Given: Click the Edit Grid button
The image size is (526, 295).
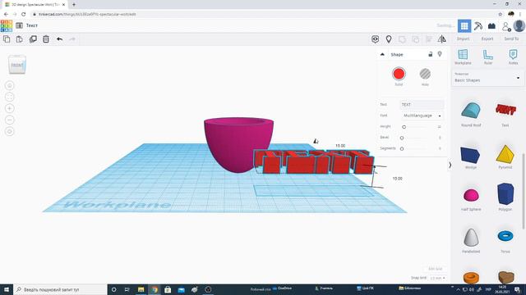Looking at the screenshot, I should 436,269.
